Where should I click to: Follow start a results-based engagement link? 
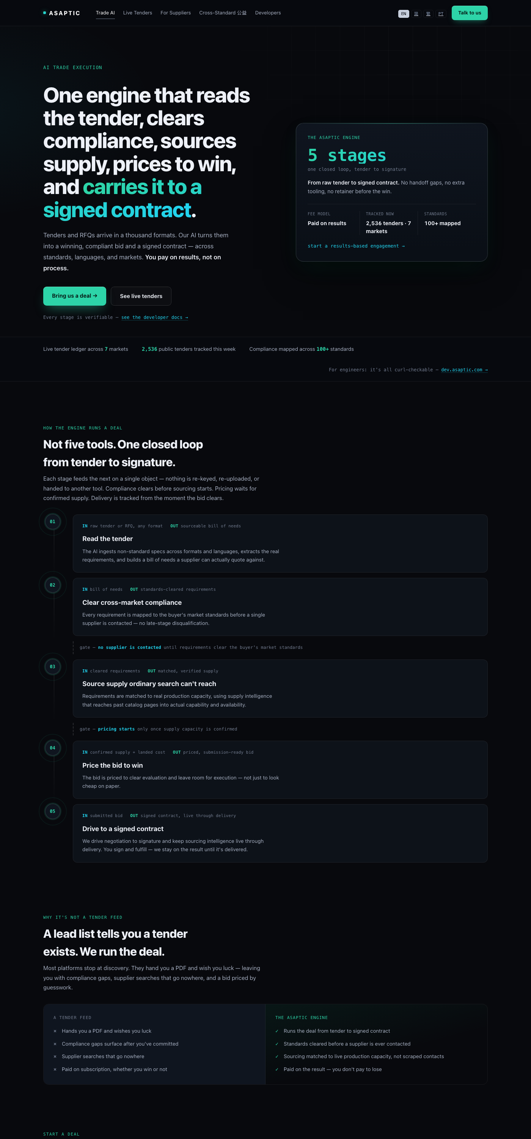(356, 246)
